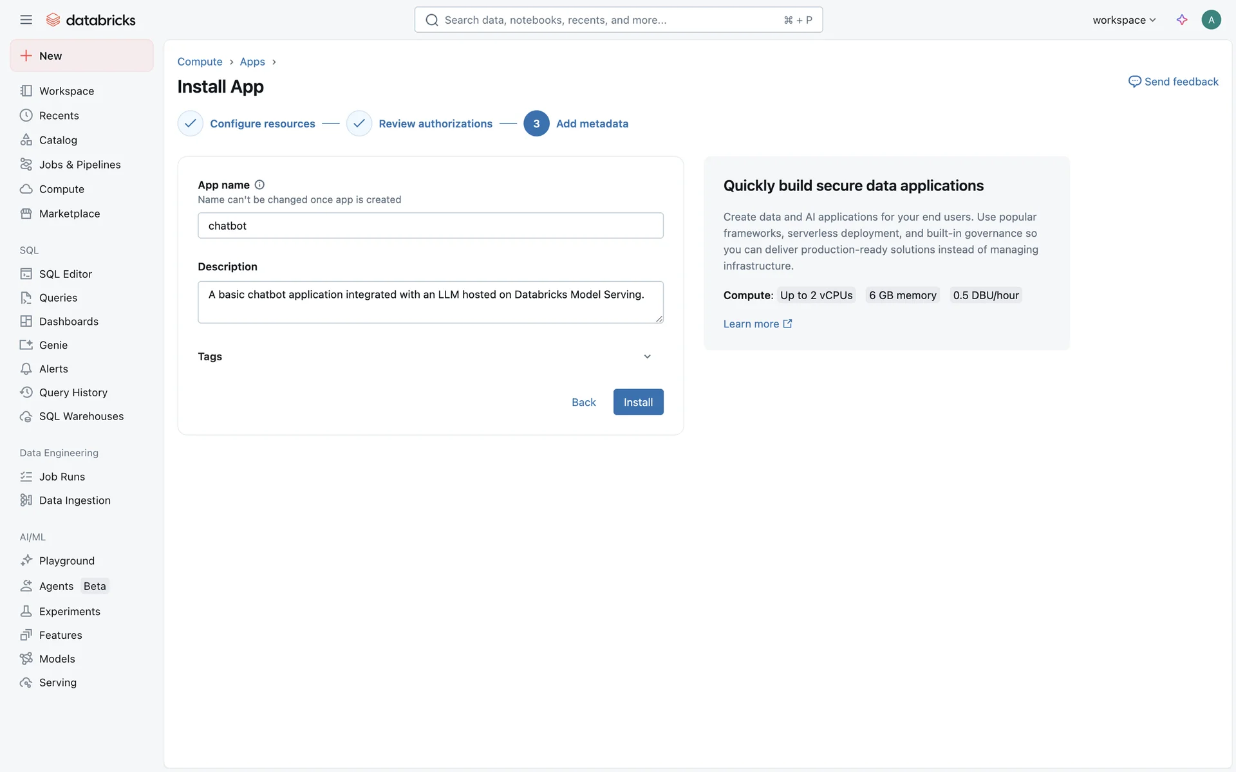Open the Learn more link
Screen dimensions: 1236x772
coord(757,324)
